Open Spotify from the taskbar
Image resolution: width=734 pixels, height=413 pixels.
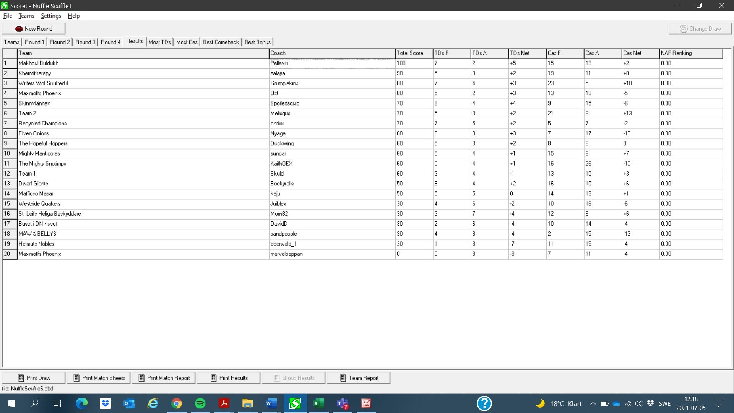click(x=200, y=403)
